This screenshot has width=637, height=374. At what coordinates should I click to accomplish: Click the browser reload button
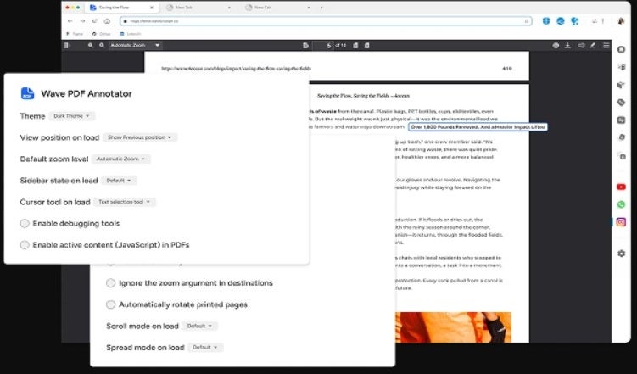(x=95, y=21)
